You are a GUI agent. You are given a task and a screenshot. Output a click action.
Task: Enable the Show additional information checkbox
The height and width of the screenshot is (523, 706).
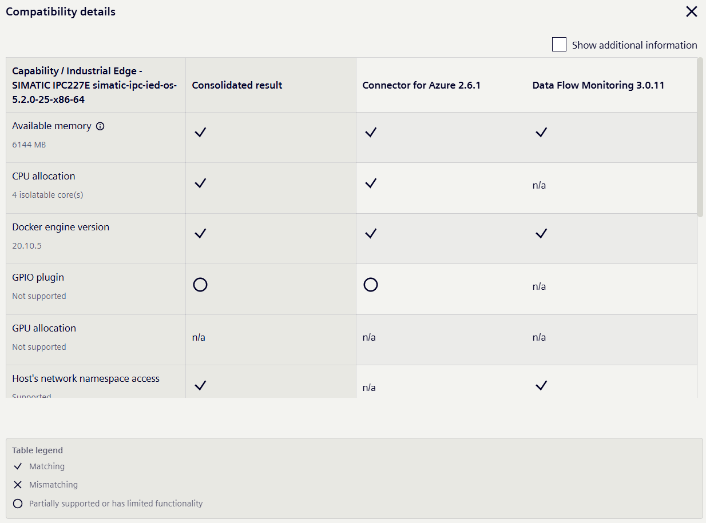[559, 45]
